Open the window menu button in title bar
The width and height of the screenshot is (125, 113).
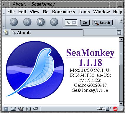pos(6,4)
